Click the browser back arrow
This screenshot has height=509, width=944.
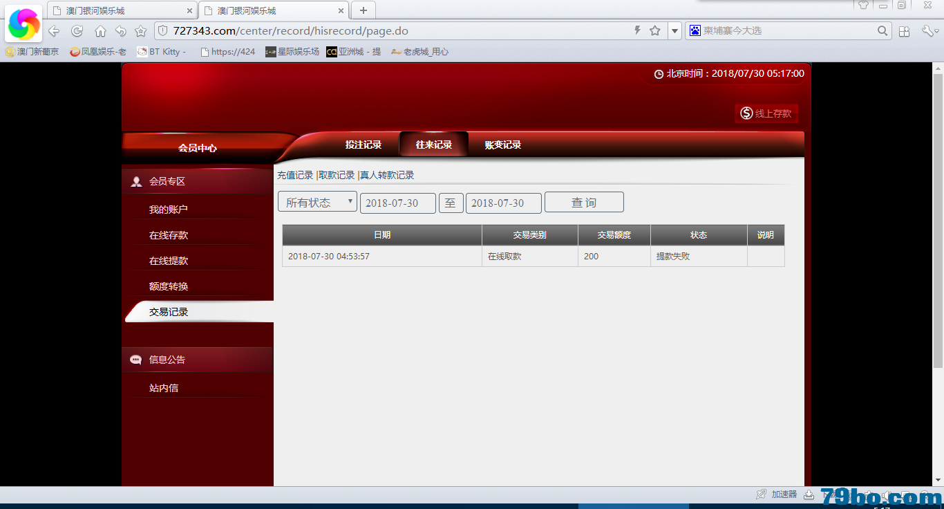(x=54, y=31)
